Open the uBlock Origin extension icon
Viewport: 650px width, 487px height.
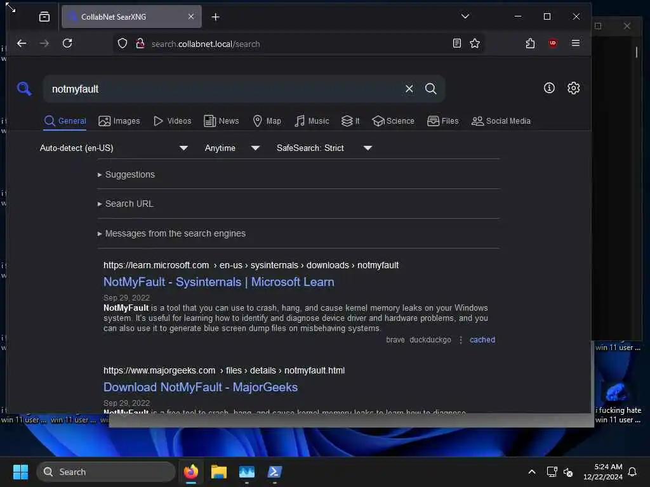tap(553, 43)
